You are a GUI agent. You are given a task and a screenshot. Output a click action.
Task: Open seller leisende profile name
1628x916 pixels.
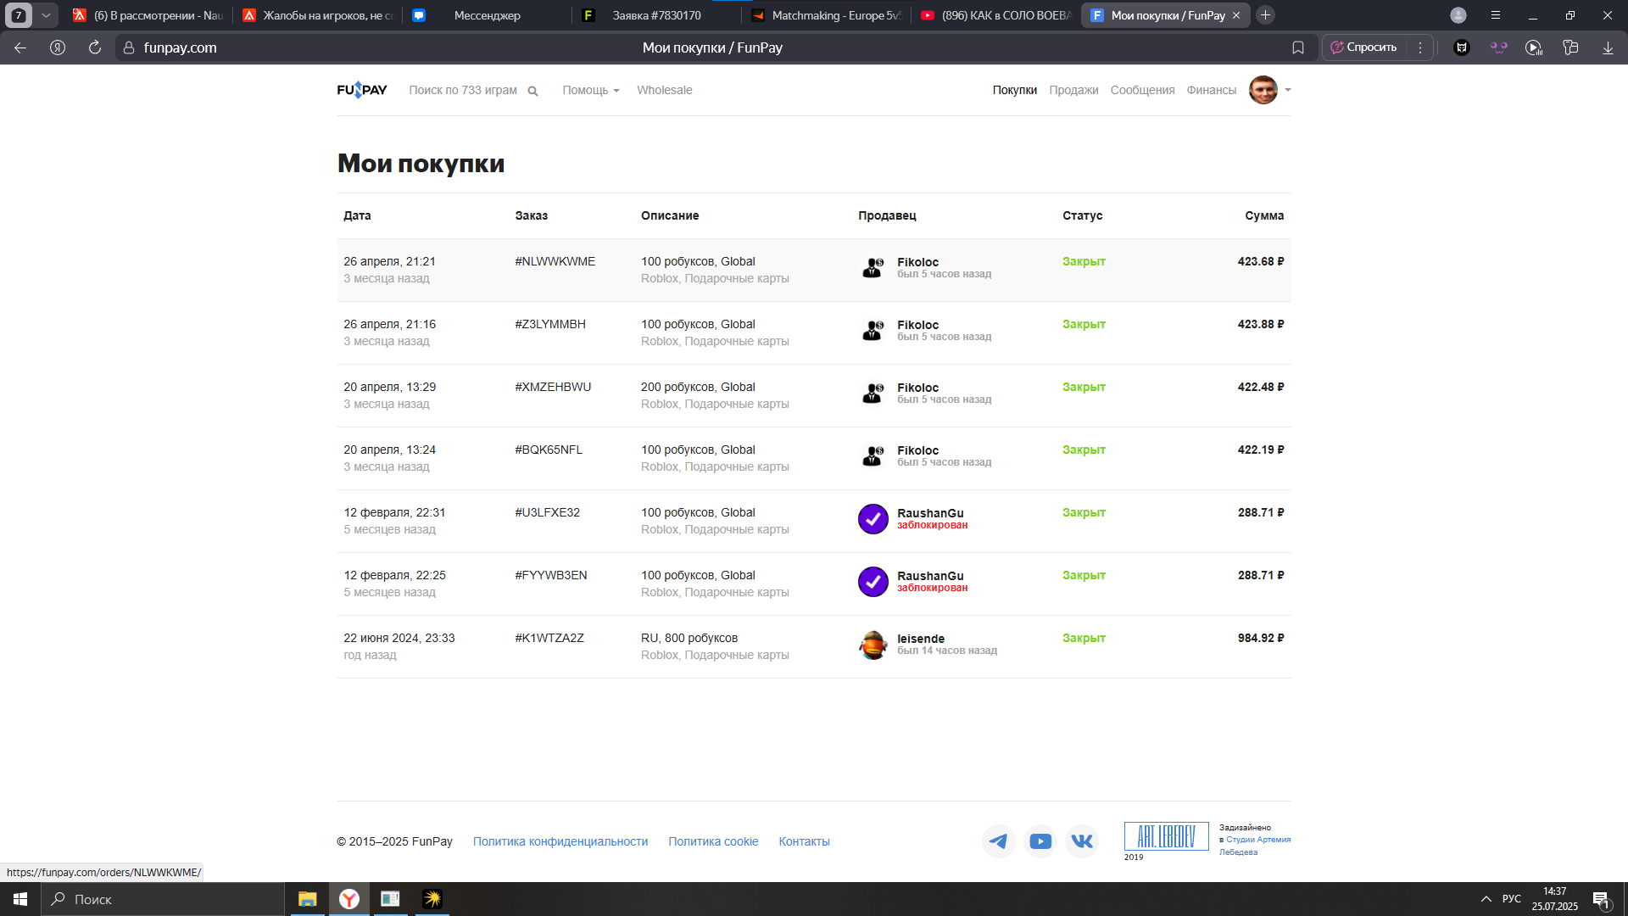click(x=921, y=639)
